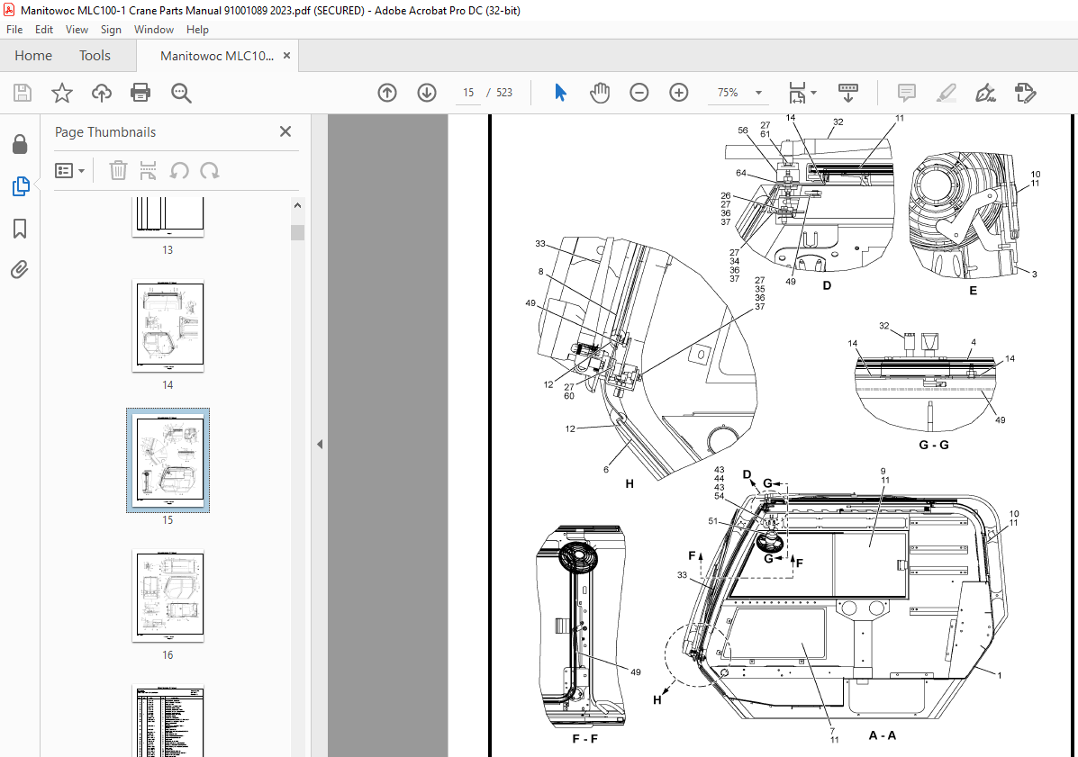Click thumbnail panel scroll up arrow
Image resolution: width=1078 pixels, height=757 pixels.
[x=297, y=204]
